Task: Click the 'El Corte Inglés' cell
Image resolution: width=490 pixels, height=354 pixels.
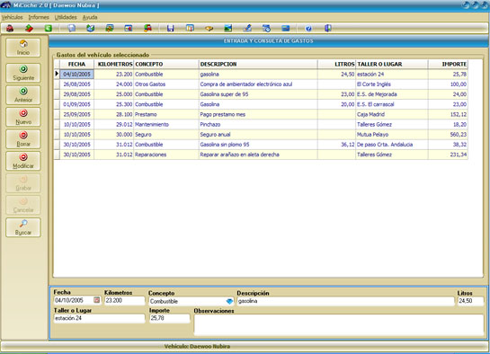Action: click(392, 84)
